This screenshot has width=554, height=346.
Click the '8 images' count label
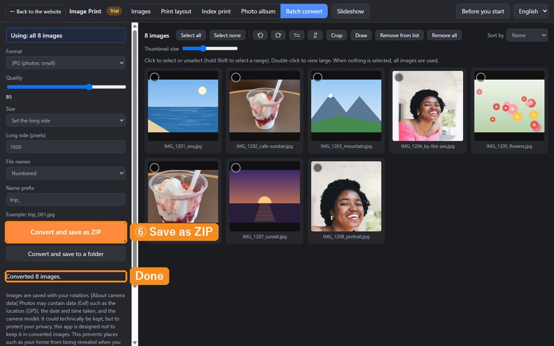(157, 35)
